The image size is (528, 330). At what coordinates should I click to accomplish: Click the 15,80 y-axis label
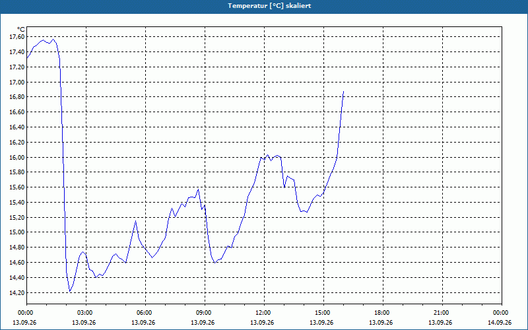(x=17, y=172)
